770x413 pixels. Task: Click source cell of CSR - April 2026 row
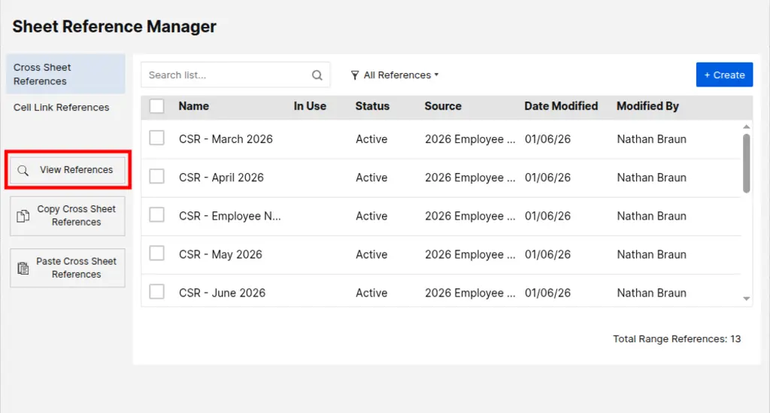point(471,178)
